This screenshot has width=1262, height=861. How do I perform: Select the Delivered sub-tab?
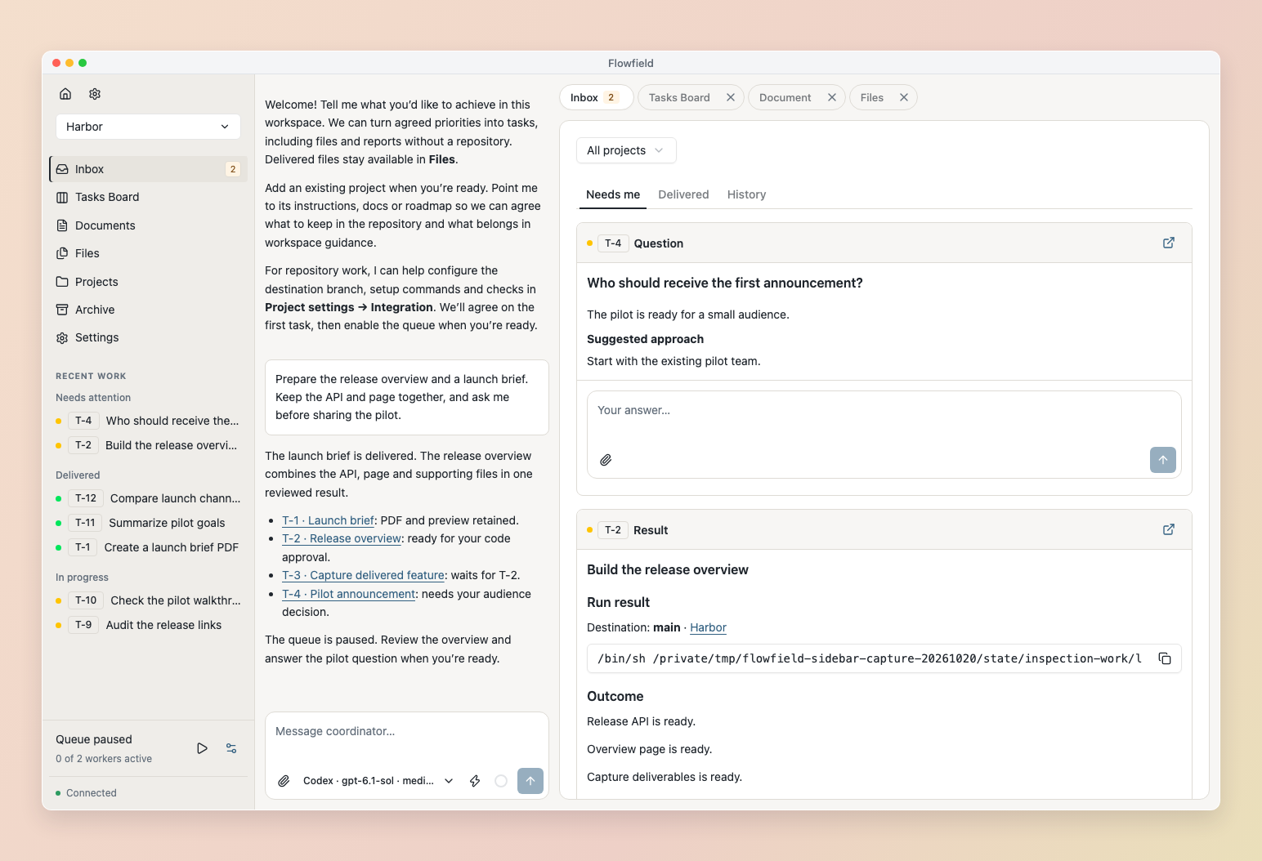coord(683,194)
